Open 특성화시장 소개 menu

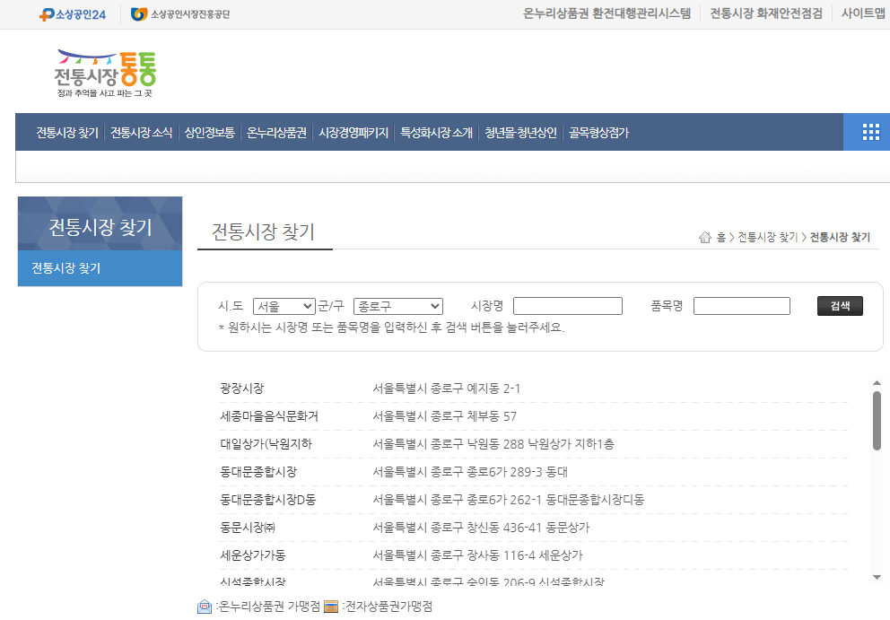click(x=437, y=132)
